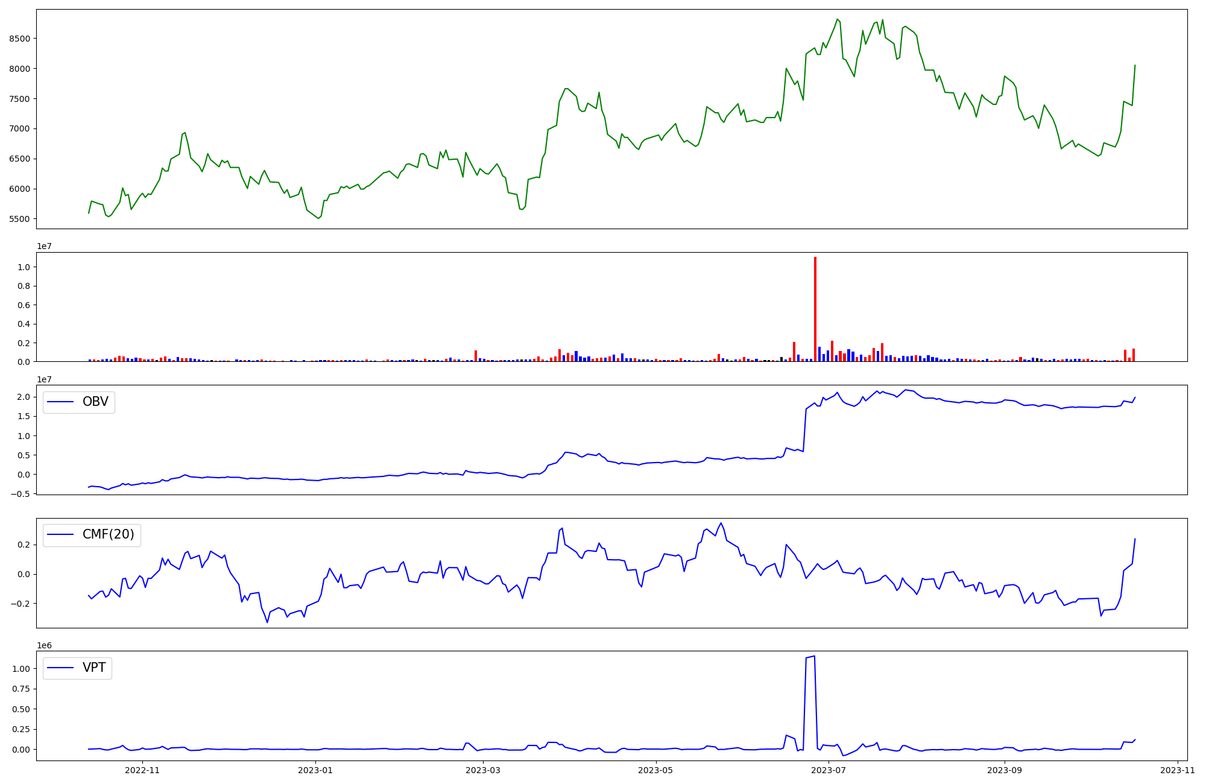
Task: Click the 8500 price axis tick label
Action: pyautogui.click(x=20, y=39)
